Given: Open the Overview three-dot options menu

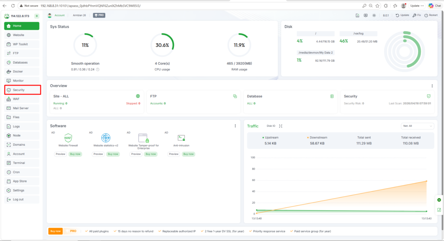Looking at the screenshot, I should [432, 86].
